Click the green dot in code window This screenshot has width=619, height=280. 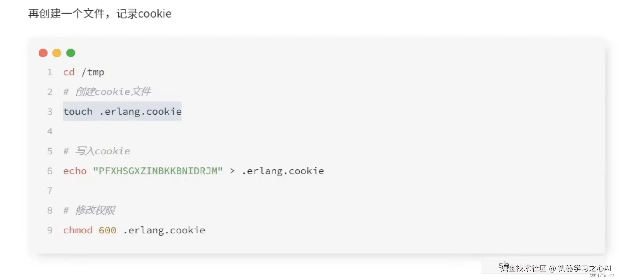[x=71, y=53]
